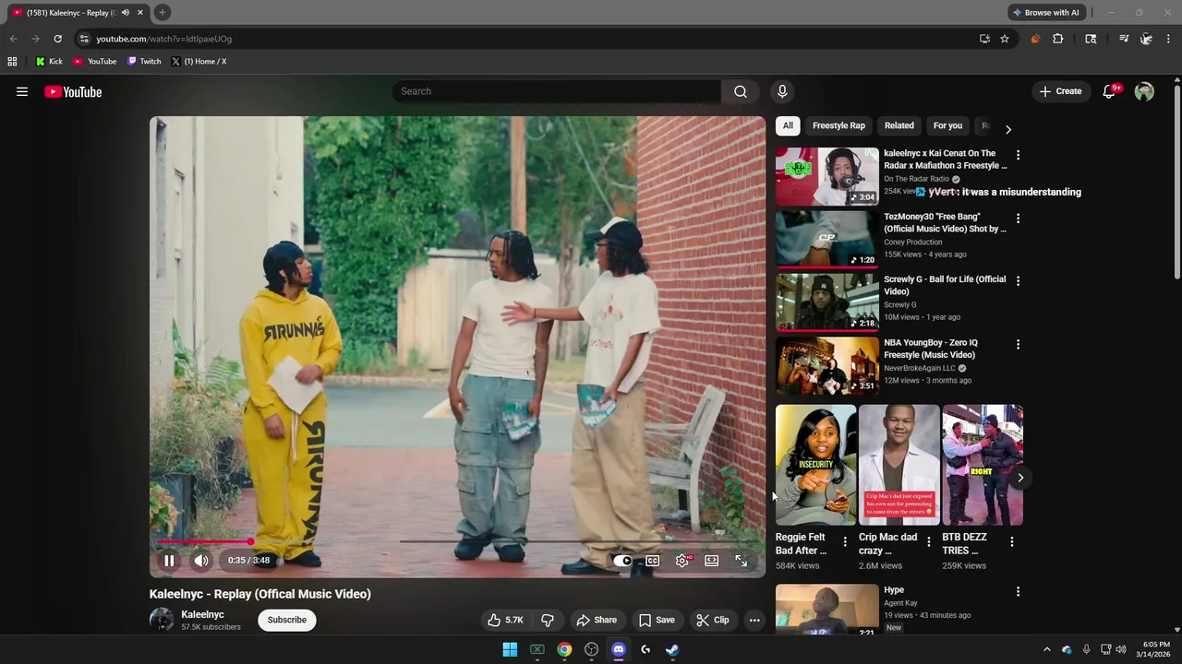Open the YouTube notifications bell
The width and height of the screenshot is (1182, 664).
coord(1109,91)
